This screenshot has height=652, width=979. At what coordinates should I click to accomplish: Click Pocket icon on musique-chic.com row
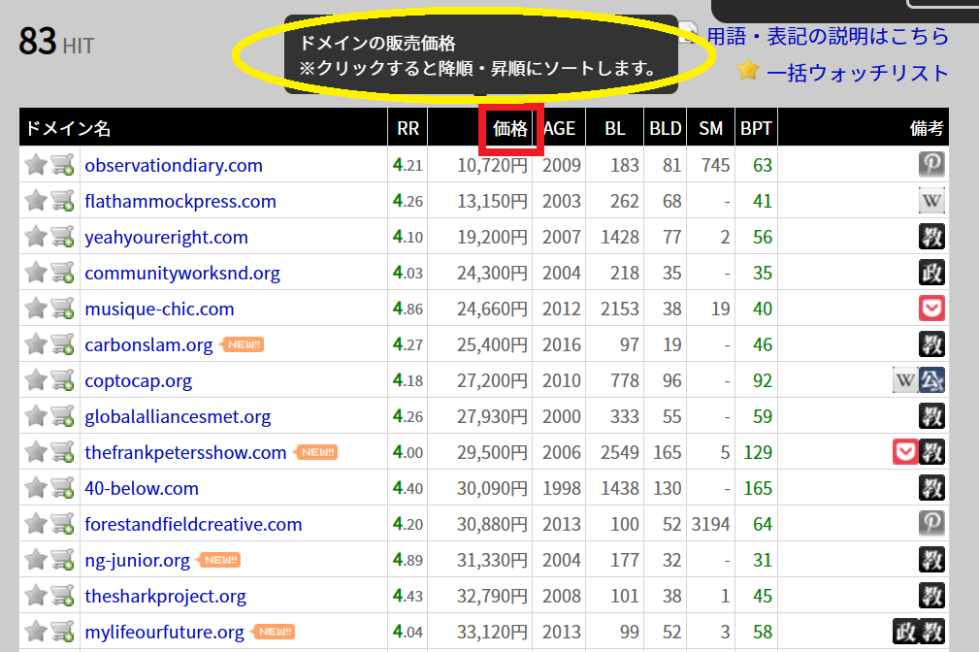click(931, 309)
